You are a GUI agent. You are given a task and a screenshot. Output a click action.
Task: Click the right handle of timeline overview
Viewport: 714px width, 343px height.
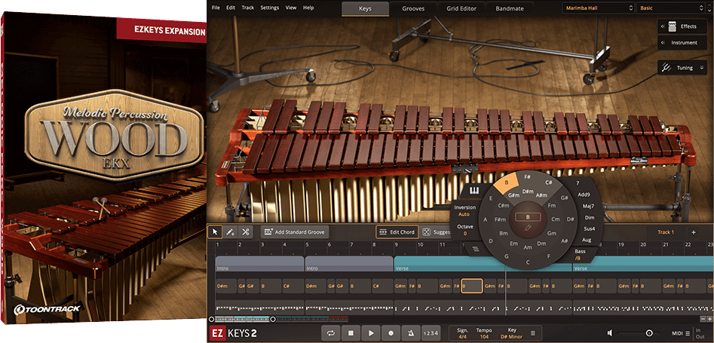[x=273, y=320]
